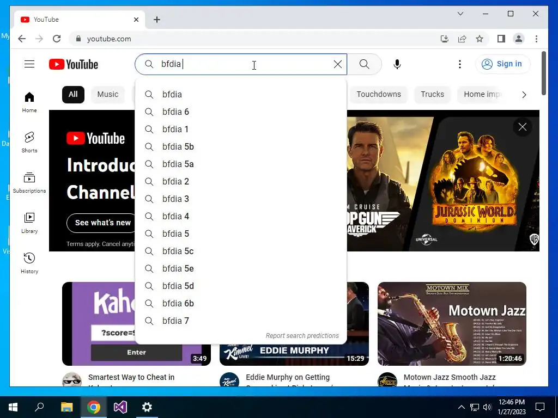
Task: Open Library in the sidebar
Action: point(29,223)
